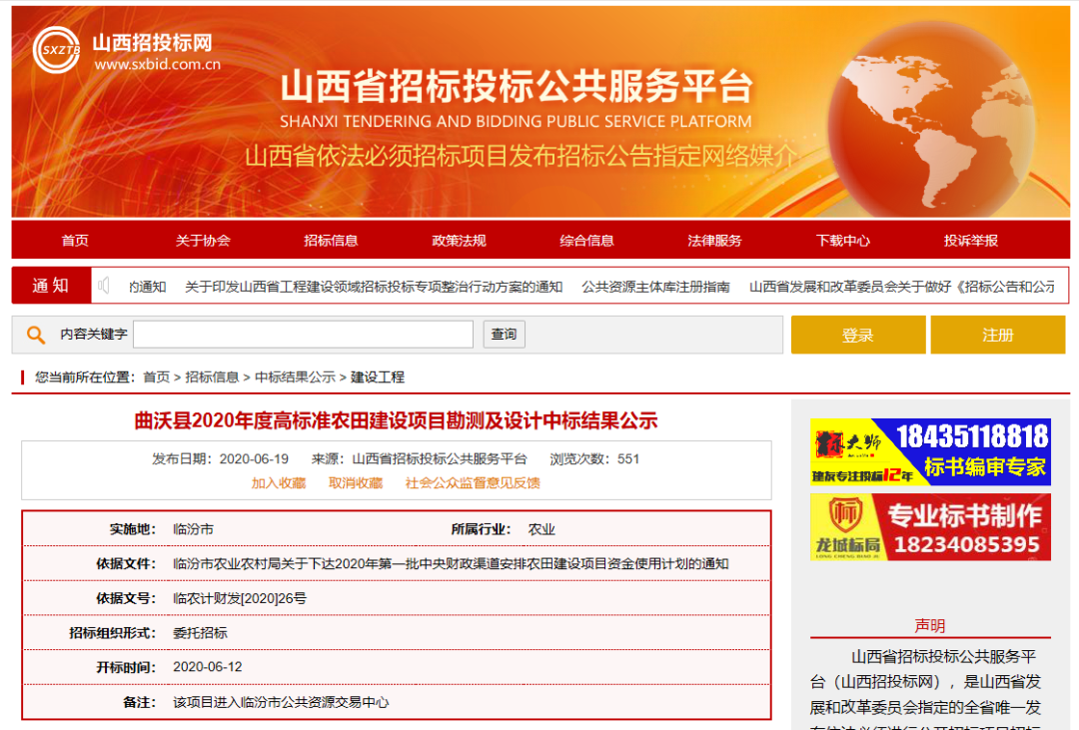This screenshot has height=730, width=1079.
Task: Click the 龙城标局 专业标书制作 ad banner
Action: pos(930,527)
